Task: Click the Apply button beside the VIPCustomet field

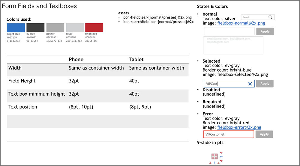Action: tap(264, 134)
